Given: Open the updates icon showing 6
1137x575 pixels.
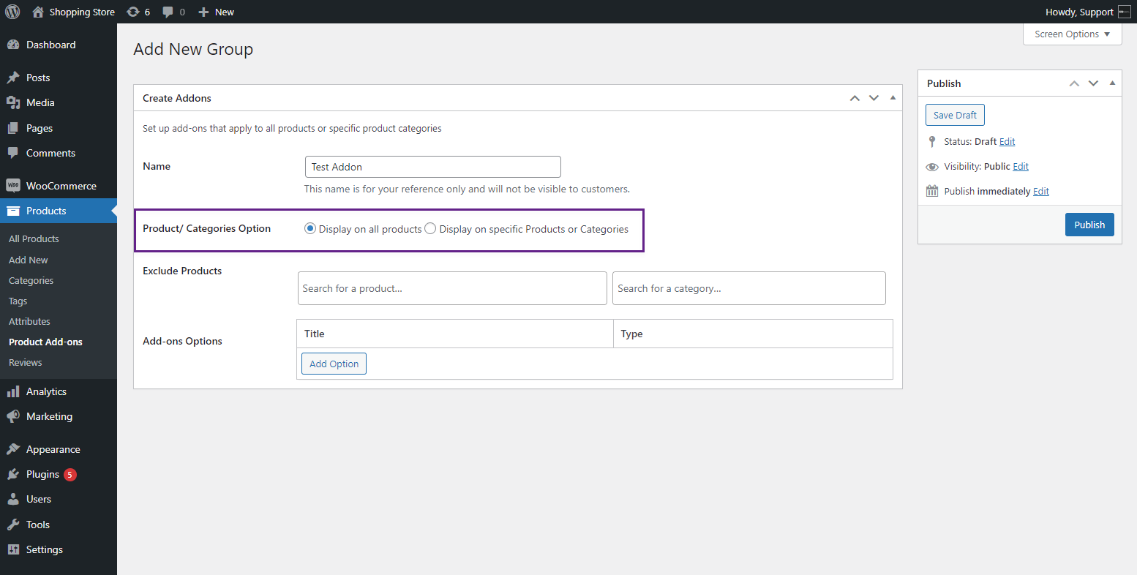Looking at the screenshot, I should tap(132, 12).
